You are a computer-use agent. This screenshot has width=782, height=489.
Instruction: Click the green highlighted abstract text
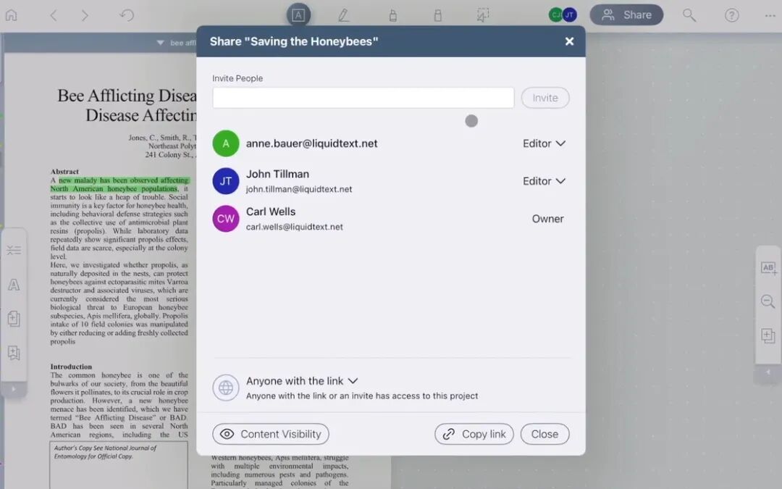coord(119,185)
